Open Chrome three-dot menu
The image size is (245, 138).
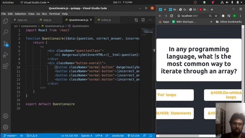240,16
